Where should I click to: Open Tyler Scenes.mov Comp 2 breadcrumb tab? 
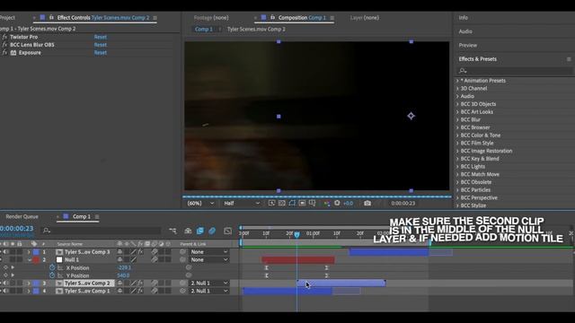tap(256, 29)
